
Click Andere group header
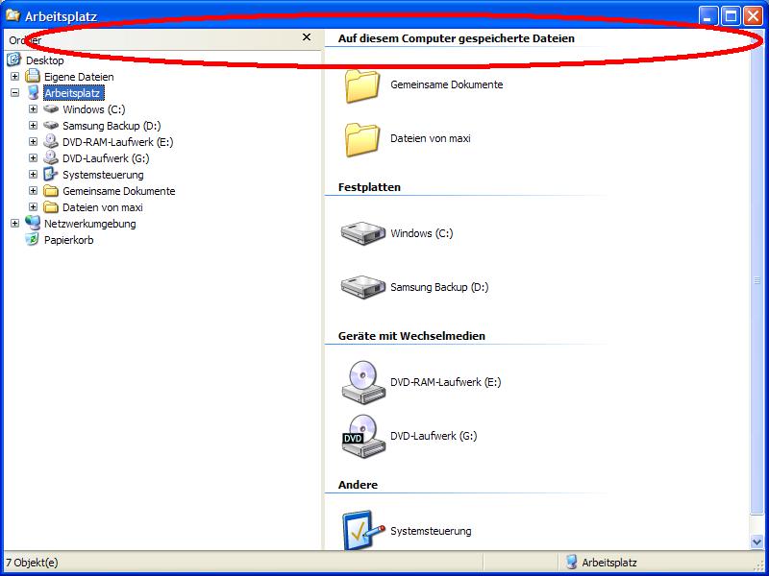[x=358, y=485]
